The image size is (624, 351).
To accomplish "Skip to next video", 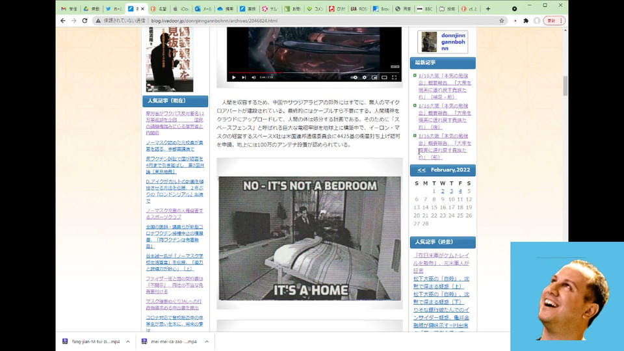I will 244,77.
